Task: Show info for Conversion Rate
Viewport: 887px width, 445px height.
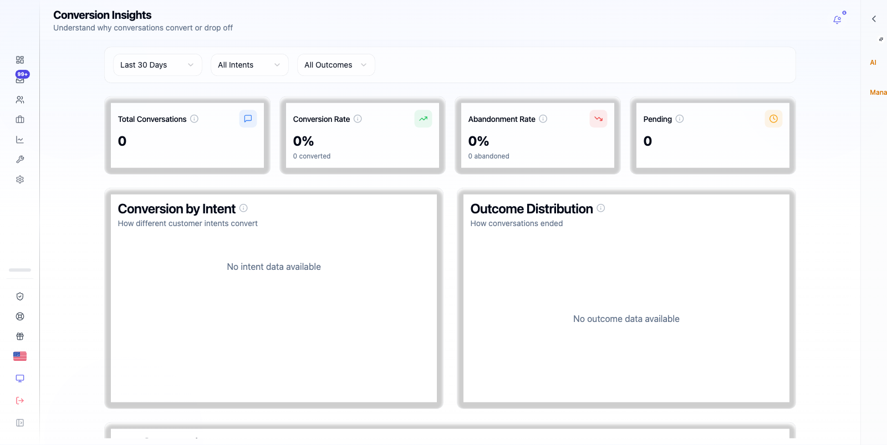Action: 358,119
